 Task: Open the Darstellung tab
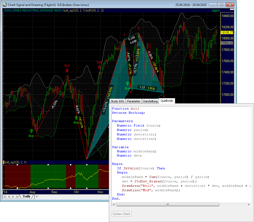click(x=150, y=101)
